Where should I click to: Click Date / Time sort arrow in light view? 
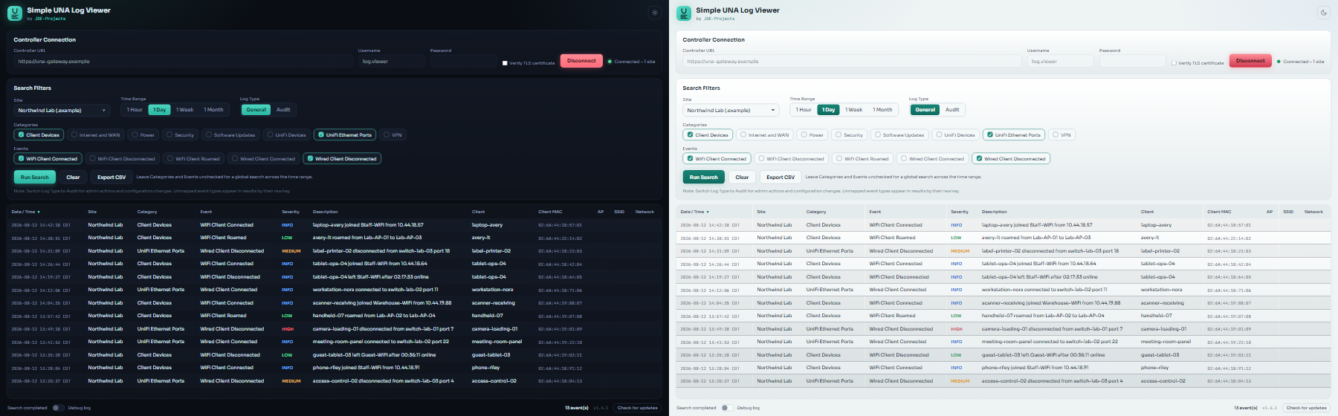click(706, 212)
